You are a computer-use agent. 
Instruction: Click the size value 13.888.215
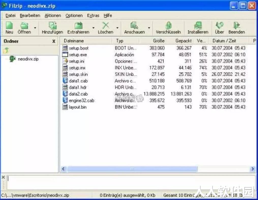point(154,94)
